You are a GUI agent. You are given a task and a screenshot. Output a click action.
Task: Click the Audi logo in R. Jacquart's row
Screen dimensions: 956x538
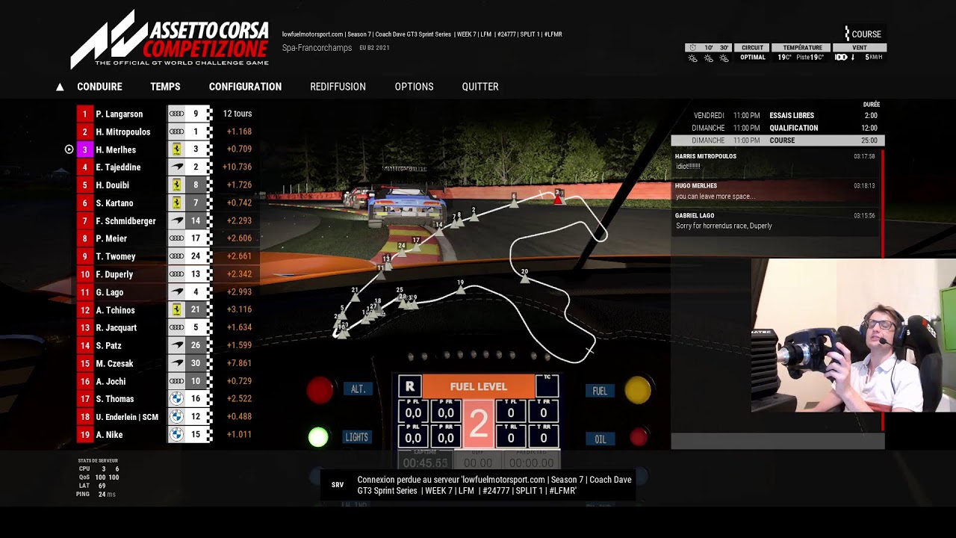click(x=176, y=327)
